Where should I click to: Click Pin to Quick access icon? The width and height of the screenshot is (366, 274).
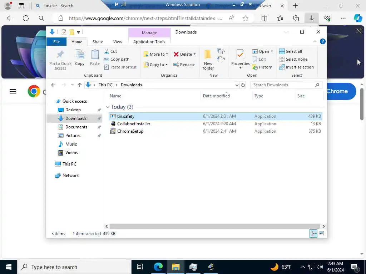coord(60,55)
